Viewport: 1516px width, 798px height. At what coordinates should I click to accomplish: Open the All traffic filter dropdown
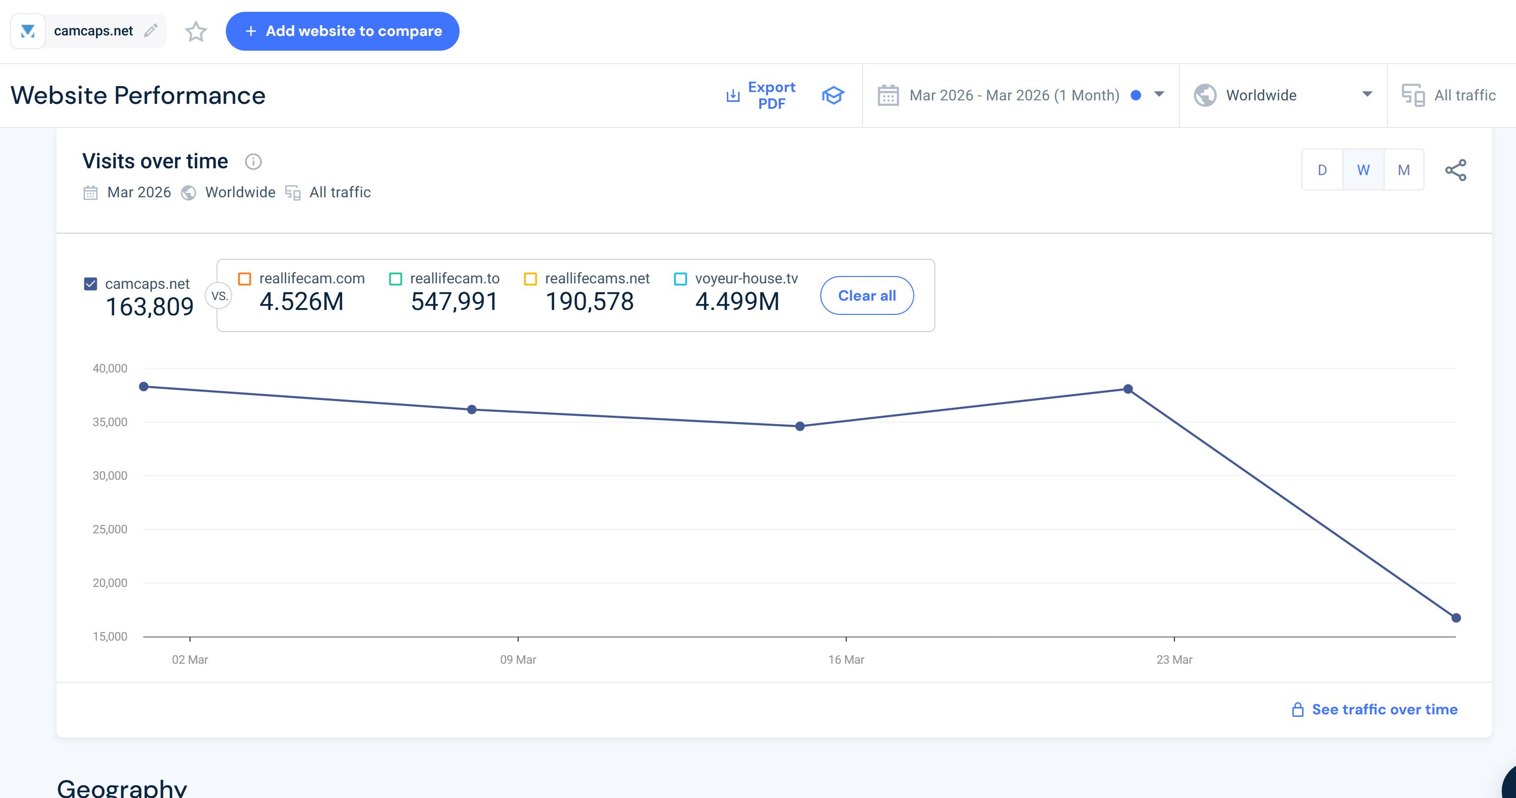pyautogui.click(x=1464, y=95)
